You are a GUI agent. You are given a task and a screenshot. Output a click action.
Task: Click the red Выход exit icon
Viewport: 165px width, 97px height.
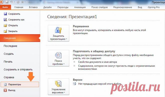pos(5,90)
